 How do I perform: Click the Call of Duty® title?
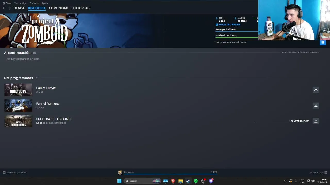[46, 88]
